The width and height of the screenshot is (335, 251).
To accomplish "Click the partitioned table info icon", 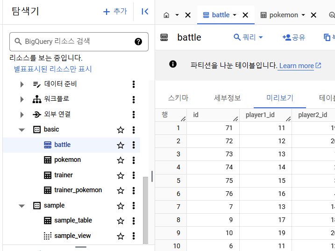I will pos(172,64).
